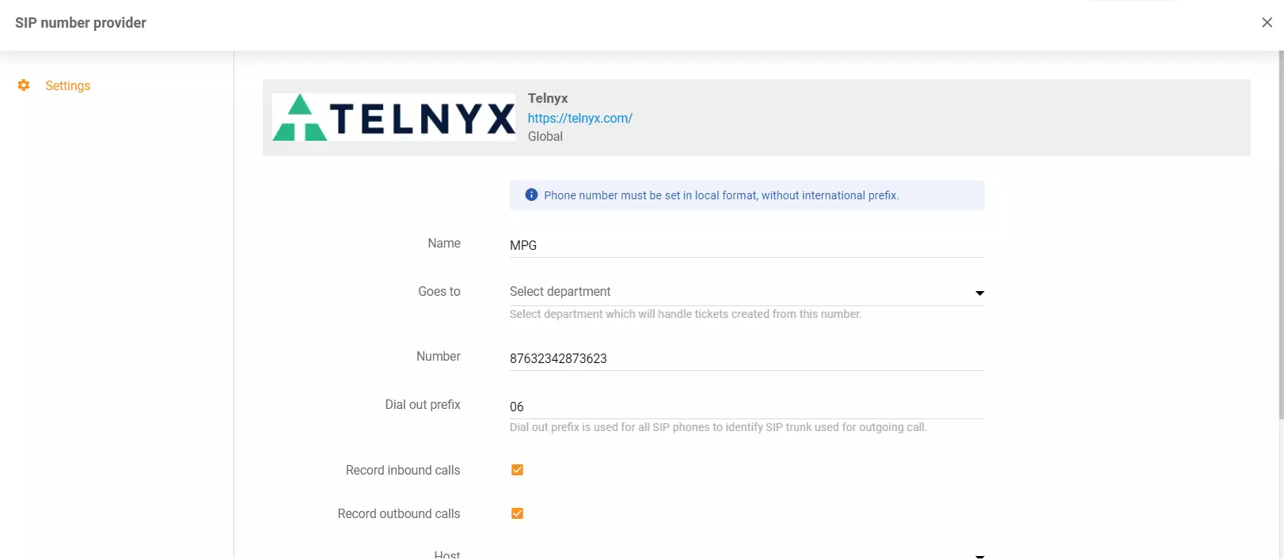
Task: Click the X icon to close the dialog
Action: click(1267, 22)
